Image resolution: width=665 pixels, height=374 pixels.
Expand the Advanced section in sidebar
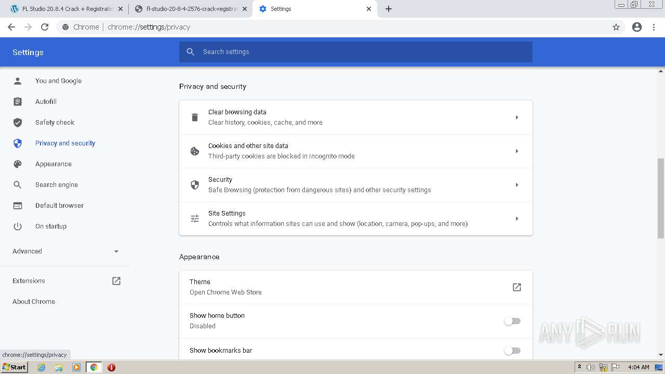65,251
